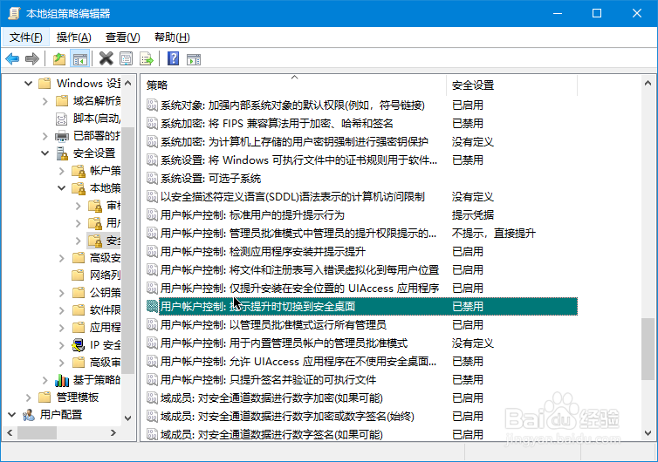Open the 查看(V) menu
This screenshot has height=462, width=658.
(x=122, y=37)
